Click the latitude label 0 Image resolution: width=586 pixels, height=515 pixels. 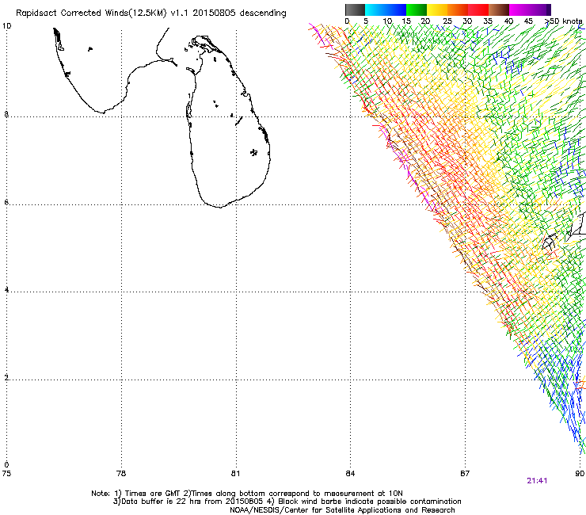(x=6, y=465)
